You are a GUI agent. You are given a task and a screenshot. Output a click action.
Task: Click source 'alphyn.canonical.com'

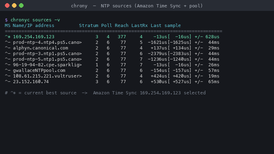pos(40,48)
